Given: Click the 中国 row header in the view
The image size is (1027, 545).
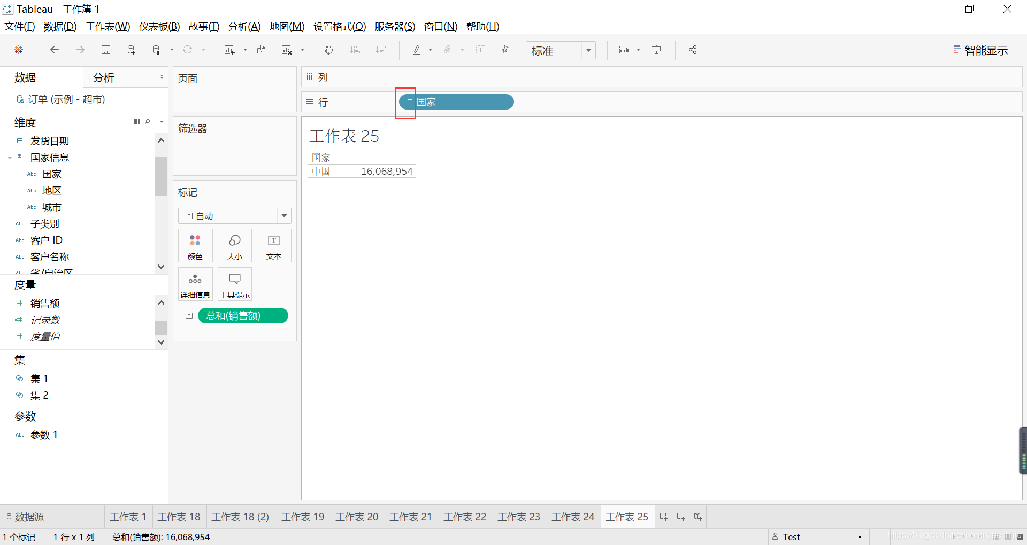Looking at the screenshot, I should point(321,172).
